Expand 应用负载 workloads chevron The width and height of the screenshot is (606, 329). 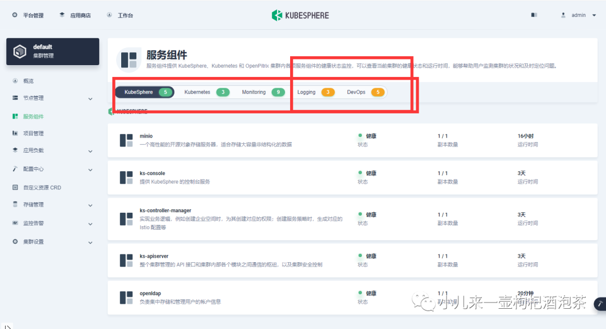coord(90,151)
